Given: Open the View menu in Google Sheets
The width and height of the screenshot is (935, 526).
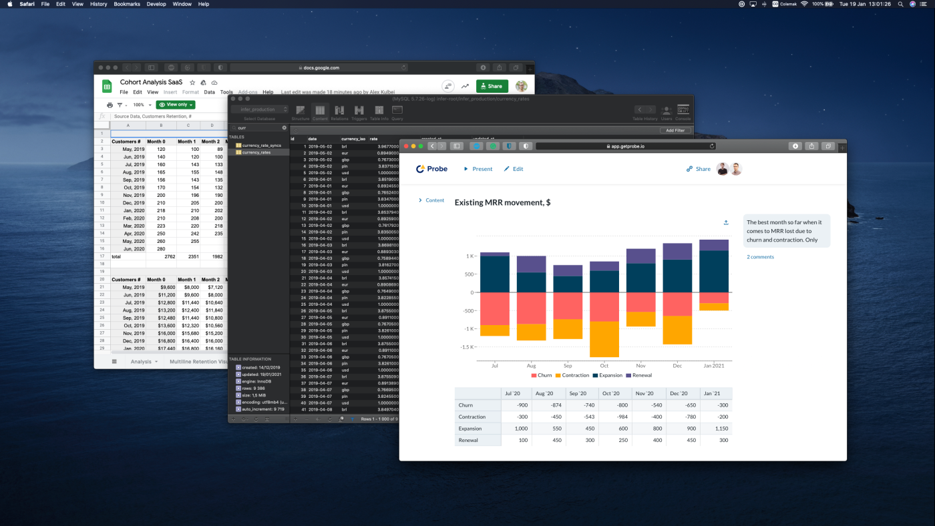Looking at the screenshot, I should pos(153,92).
